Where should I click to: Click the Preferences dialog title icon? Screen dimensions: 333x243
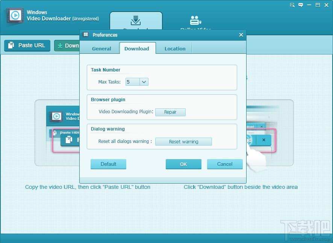(86, 35)
